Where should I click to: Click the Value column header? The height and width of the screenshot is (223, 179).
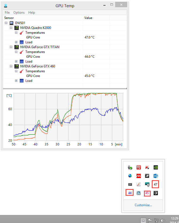96,18
